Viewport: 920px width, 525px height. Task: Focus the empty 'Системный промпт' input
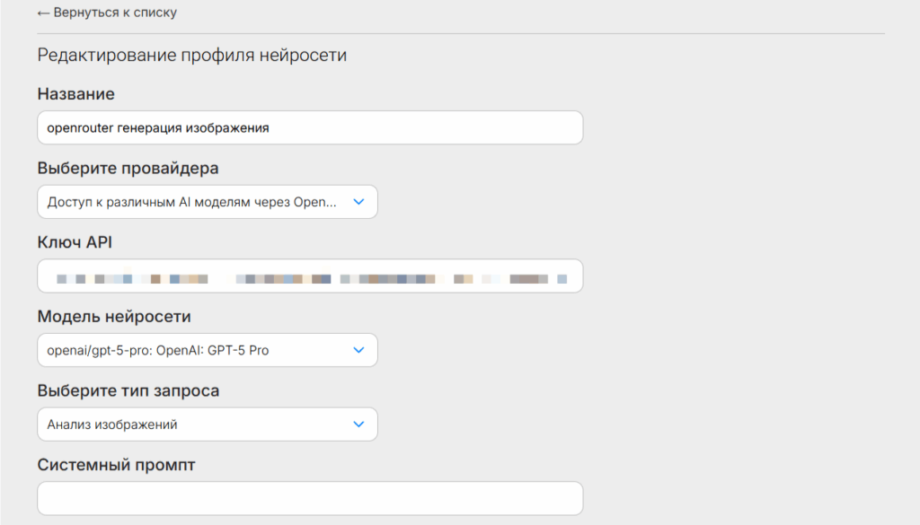click(x=310, y=498)
